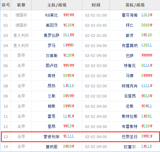Click serial number 14
Image resolution: width=160 pixels, height=152 pixels.
click(6, 147)
